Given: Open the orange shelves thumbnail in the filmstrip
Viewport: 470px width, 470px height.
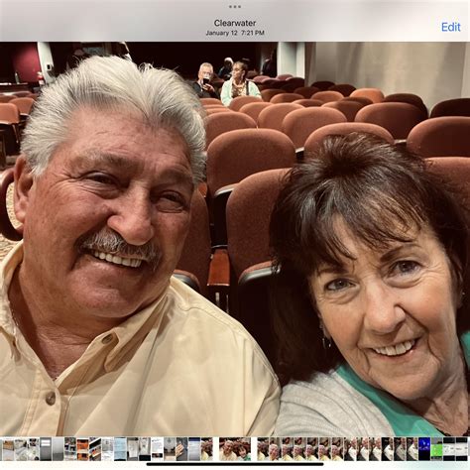Looking at the screenshot, I should pos(83,449).
